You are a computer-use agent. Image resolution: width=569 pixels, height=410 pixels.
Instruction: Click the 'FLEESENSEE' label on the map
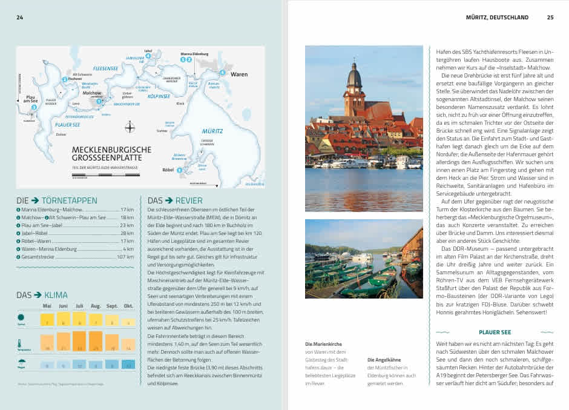[105, 68]
